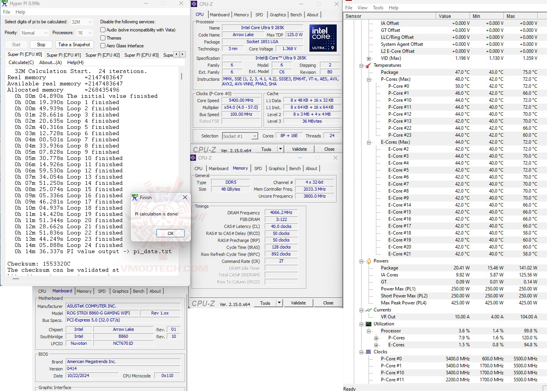Screen dimensions: 547x391
Task: Click the Intel Core Ultra 9 badge in CPU-Z
Action: (x=323, y=38)
